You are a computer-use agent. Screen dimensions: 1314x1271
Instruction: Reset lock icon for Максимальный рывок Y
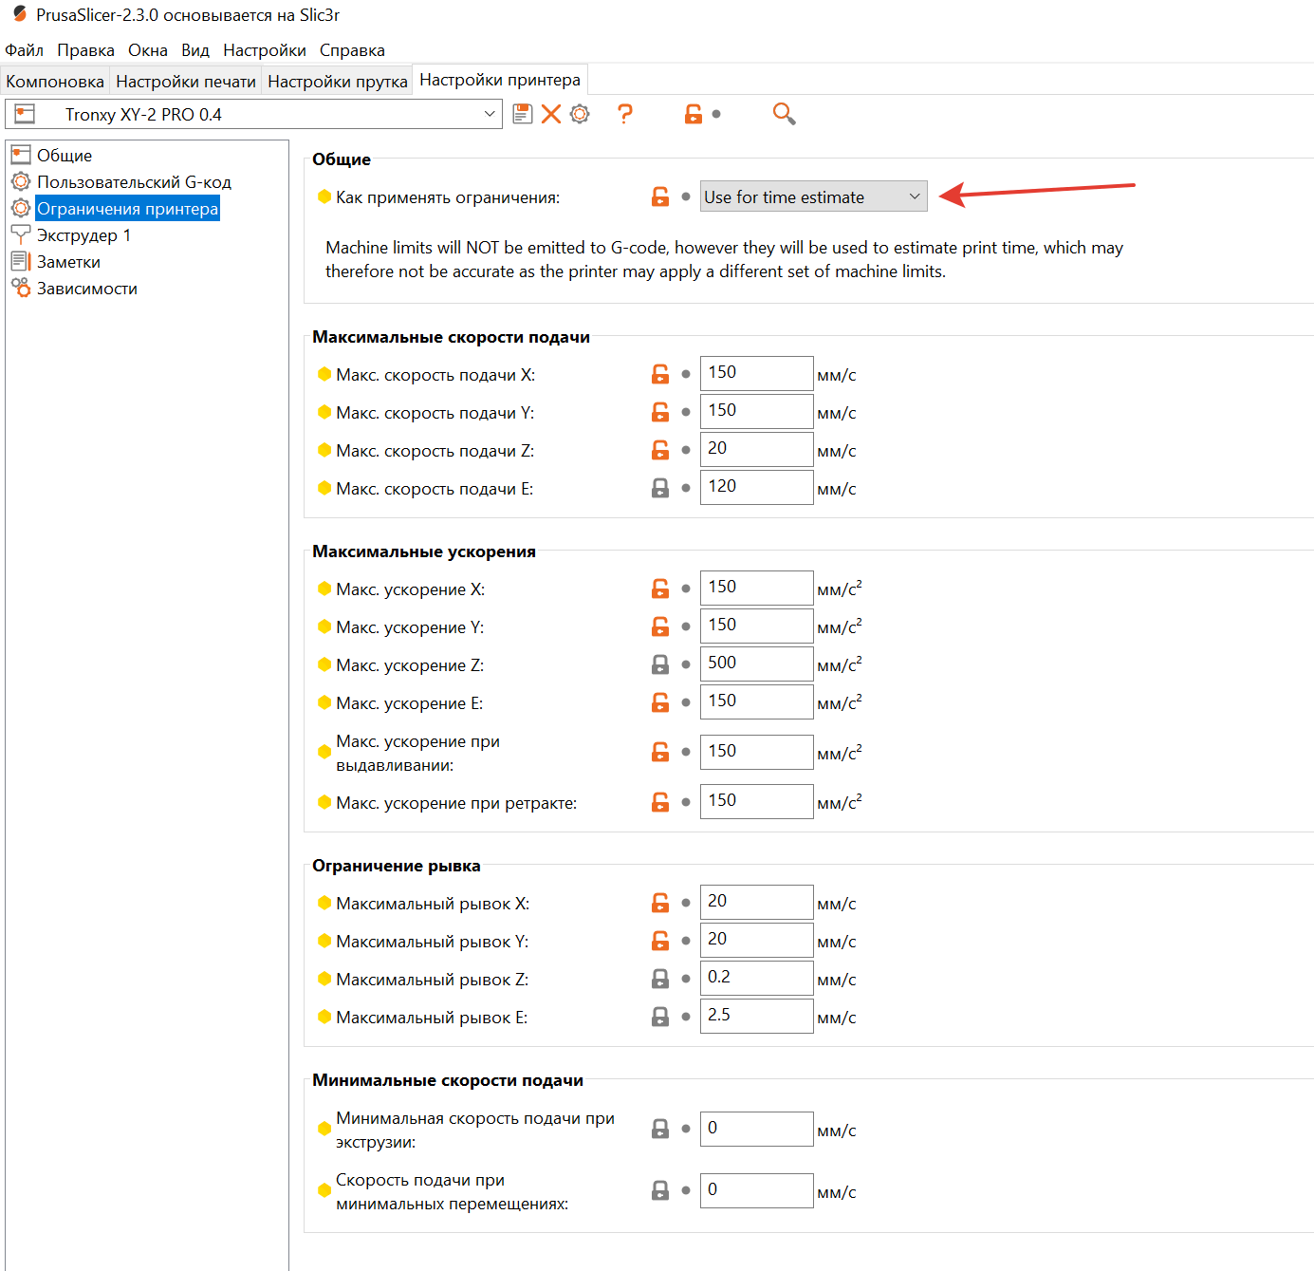(660, 941)
